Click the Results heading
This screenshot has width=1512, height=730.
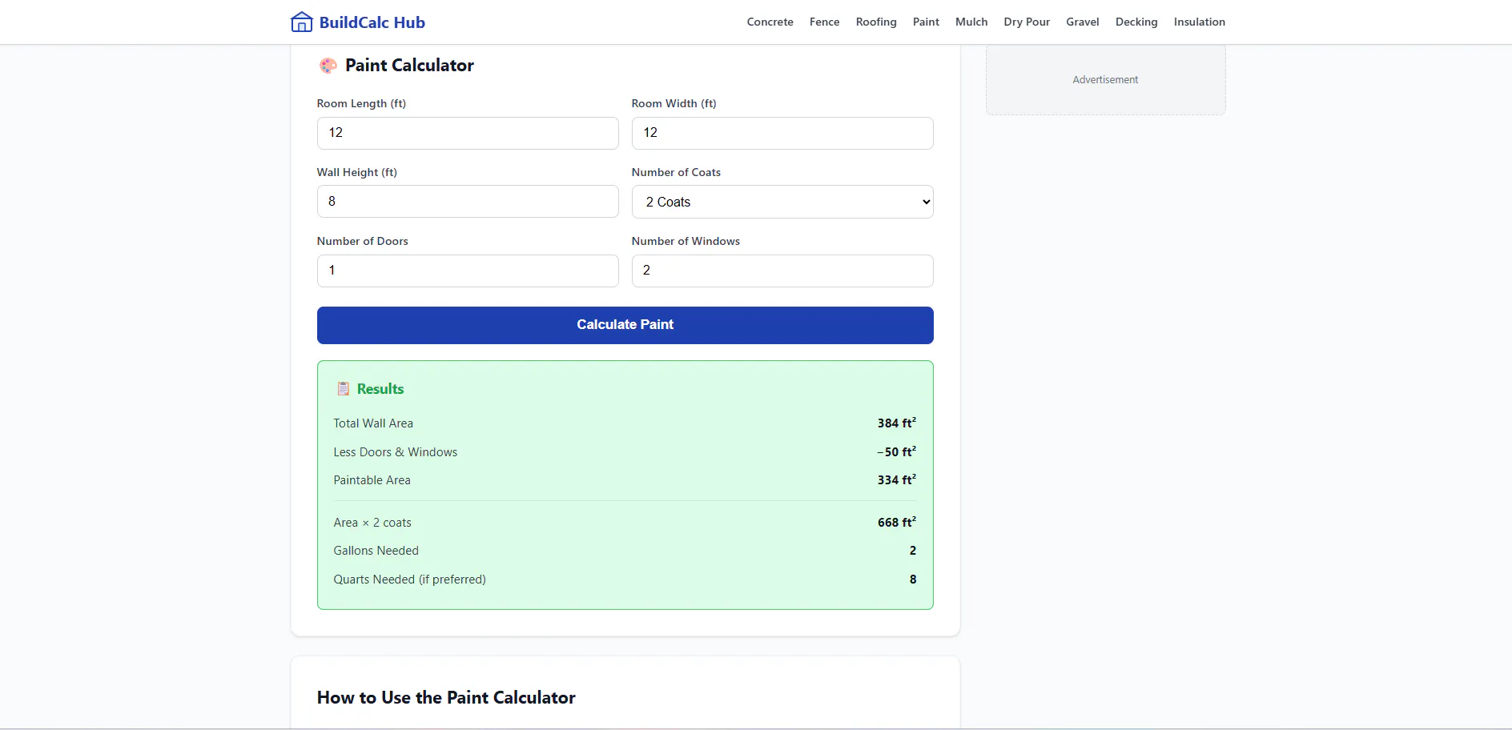[x=380, y=389]
